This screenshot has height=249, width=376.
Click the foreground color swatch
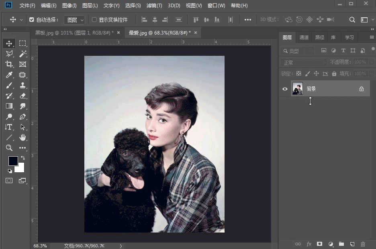(x=13, y=161)
